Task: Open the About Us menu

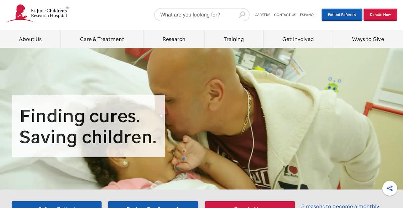Action: coord(30,39)
